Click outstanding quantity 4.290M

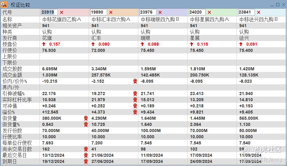99,118
